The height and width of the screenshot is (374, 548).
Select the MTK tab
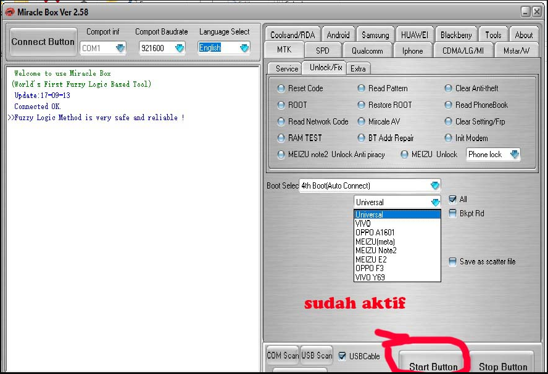284,49
